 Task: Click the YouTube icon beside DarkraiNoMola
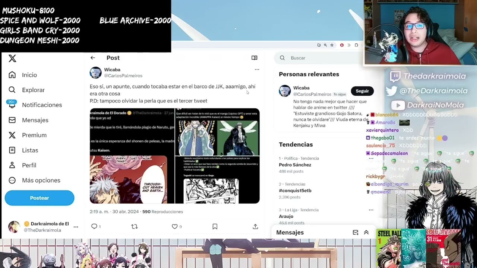pos(398,105)
